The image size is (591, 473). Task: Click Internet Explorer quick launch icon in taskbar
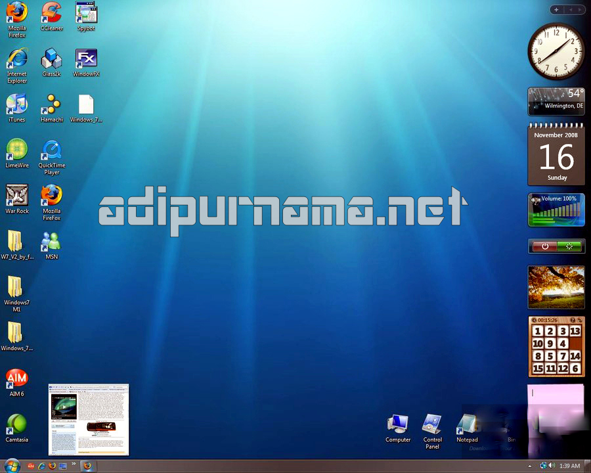(x=41, y=466)
